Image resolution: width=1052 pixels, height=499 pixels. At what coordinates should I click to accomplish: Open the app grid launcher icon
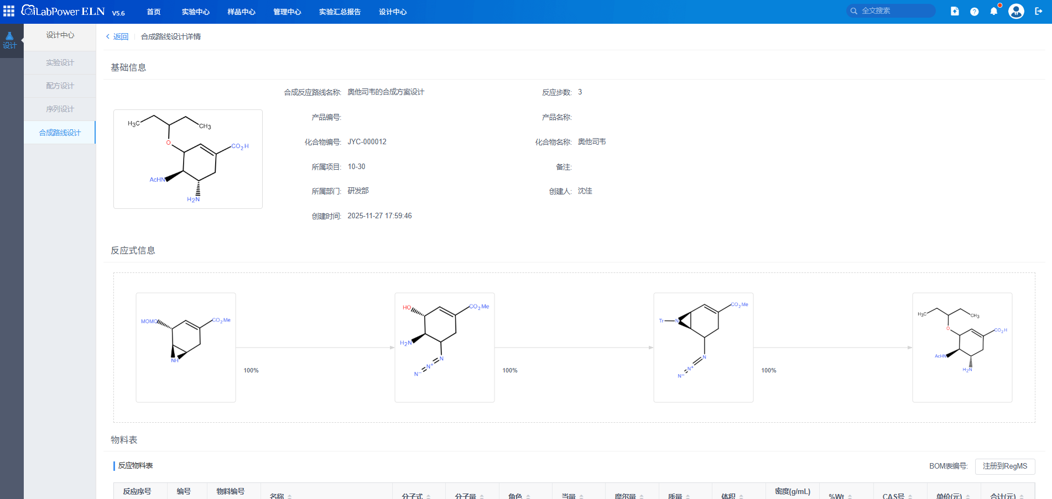(x=9, y=11)
